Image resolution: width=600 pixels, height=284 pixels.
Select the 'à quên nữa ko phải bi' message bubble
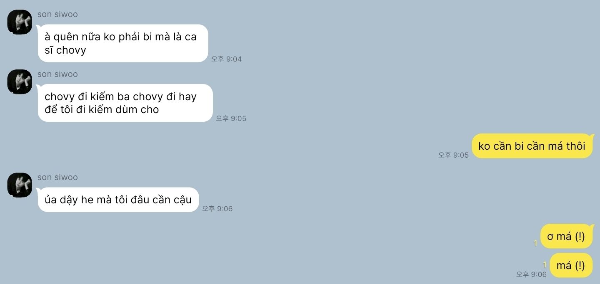click(x=122, y=43)
